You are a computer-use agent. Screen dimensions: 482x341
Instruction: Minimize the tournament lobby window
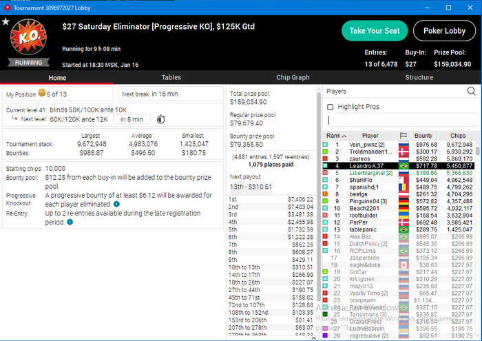(427, 8)
